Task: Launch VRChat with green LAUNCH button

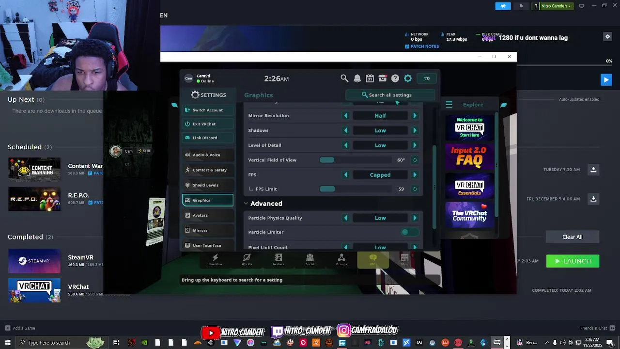Action: pos(573,261)
